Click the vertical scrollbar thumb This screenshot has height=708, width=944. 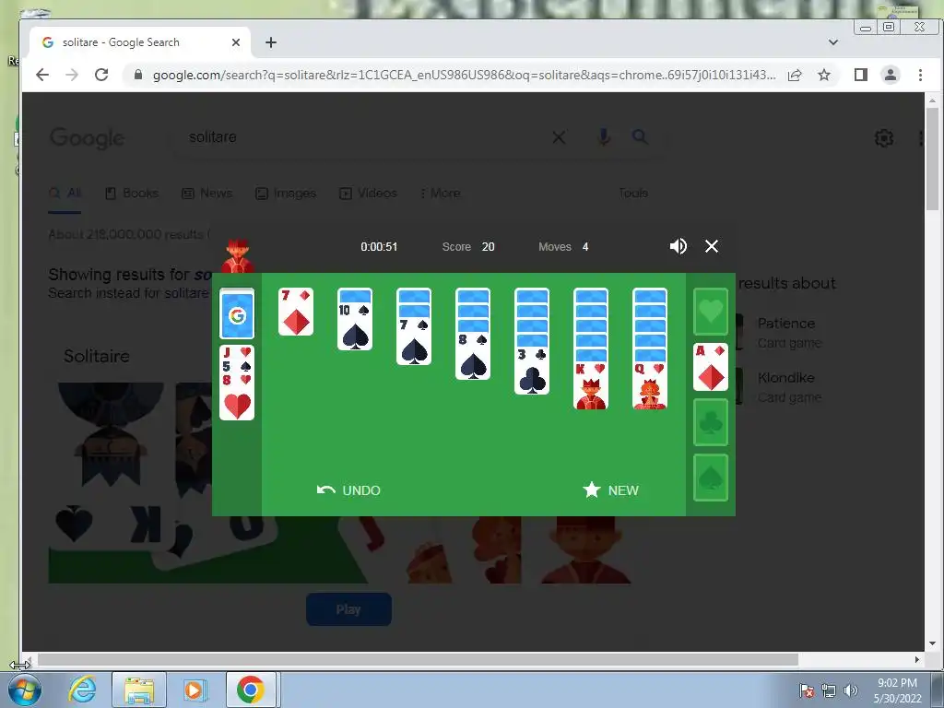[932, 159]
